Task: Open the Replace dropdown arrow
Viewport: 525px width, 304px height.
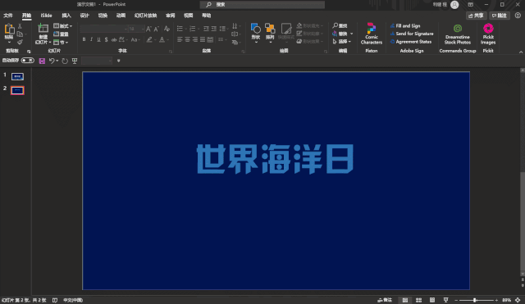Action: (x=352, y=34)
